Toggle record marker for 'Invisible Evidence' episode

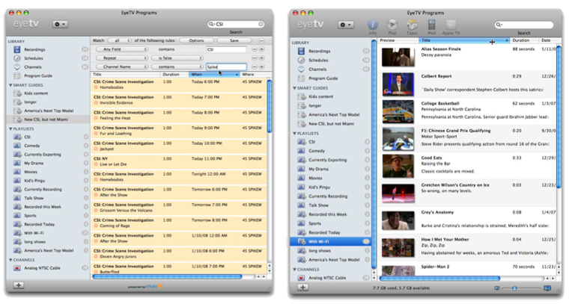[96, 103]
